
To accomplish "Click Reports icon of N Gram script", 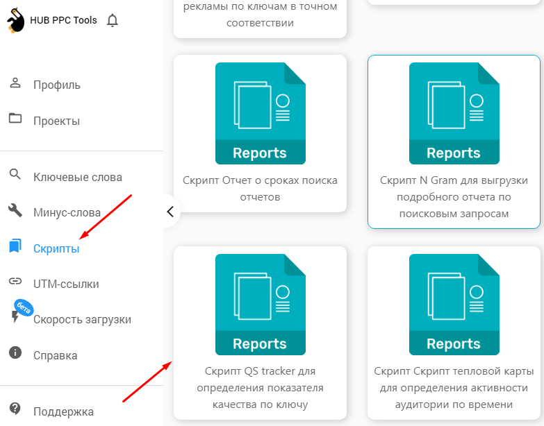I will pos(454,113).
